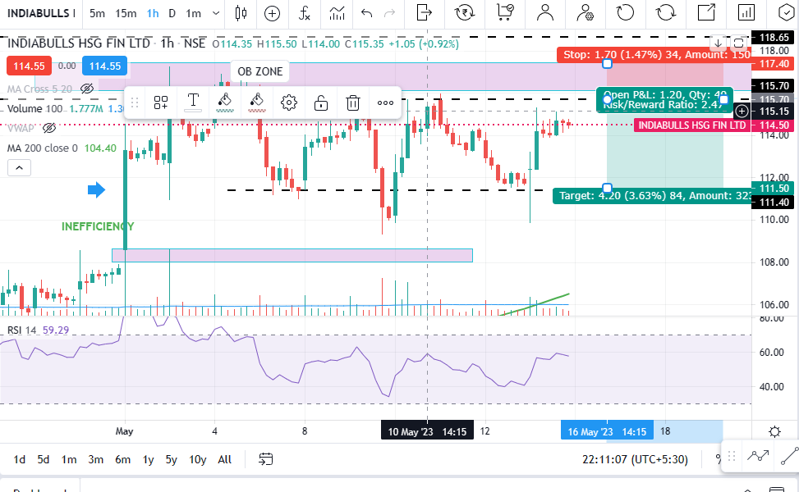799x492 pixels.
Task: Select the D daily timeframe
Action: [172, 13]
